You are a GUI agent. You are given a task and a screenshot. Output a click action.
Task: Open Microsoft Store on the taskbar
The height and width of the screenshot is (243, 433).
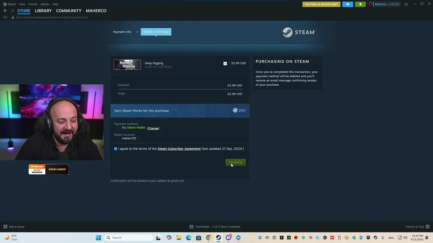(x=199, y=238)
